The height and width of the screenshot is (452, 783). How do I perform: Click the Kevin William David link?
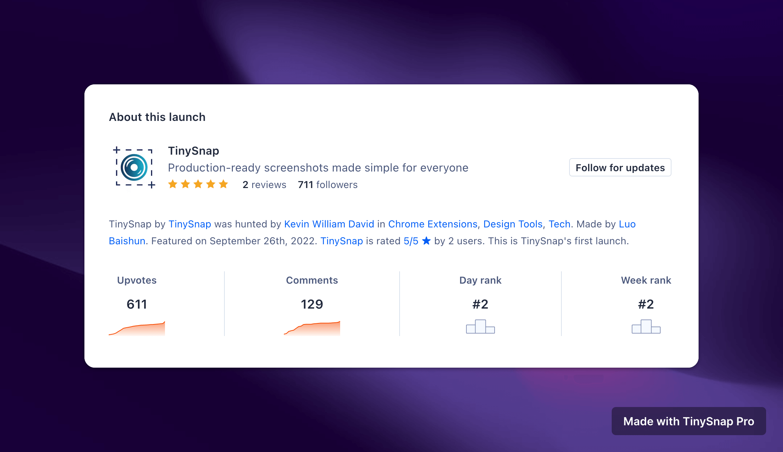point(329,224)
